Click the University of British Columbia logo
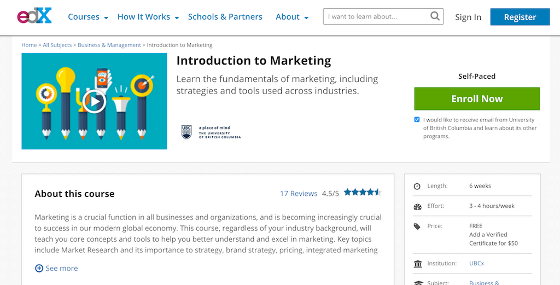Screen dimensions: 560x285 point(211,132)
